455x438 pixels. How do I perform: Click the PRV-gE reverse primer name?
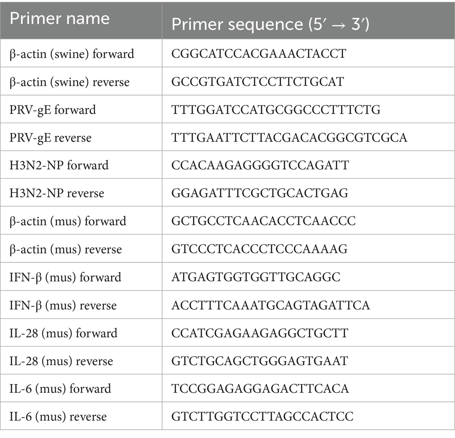pyautogui.click(x=50, y=138)
